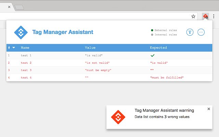Image resolution: width=219 pixels, height=137 pixels.
Task: Click the "Tag Manager Assistant warning" notification title
Action: pyautogui.click(x=164, y=110)
